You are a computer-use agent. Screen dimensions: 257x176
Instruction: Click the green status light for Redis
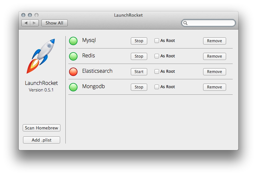pos(73,56)
